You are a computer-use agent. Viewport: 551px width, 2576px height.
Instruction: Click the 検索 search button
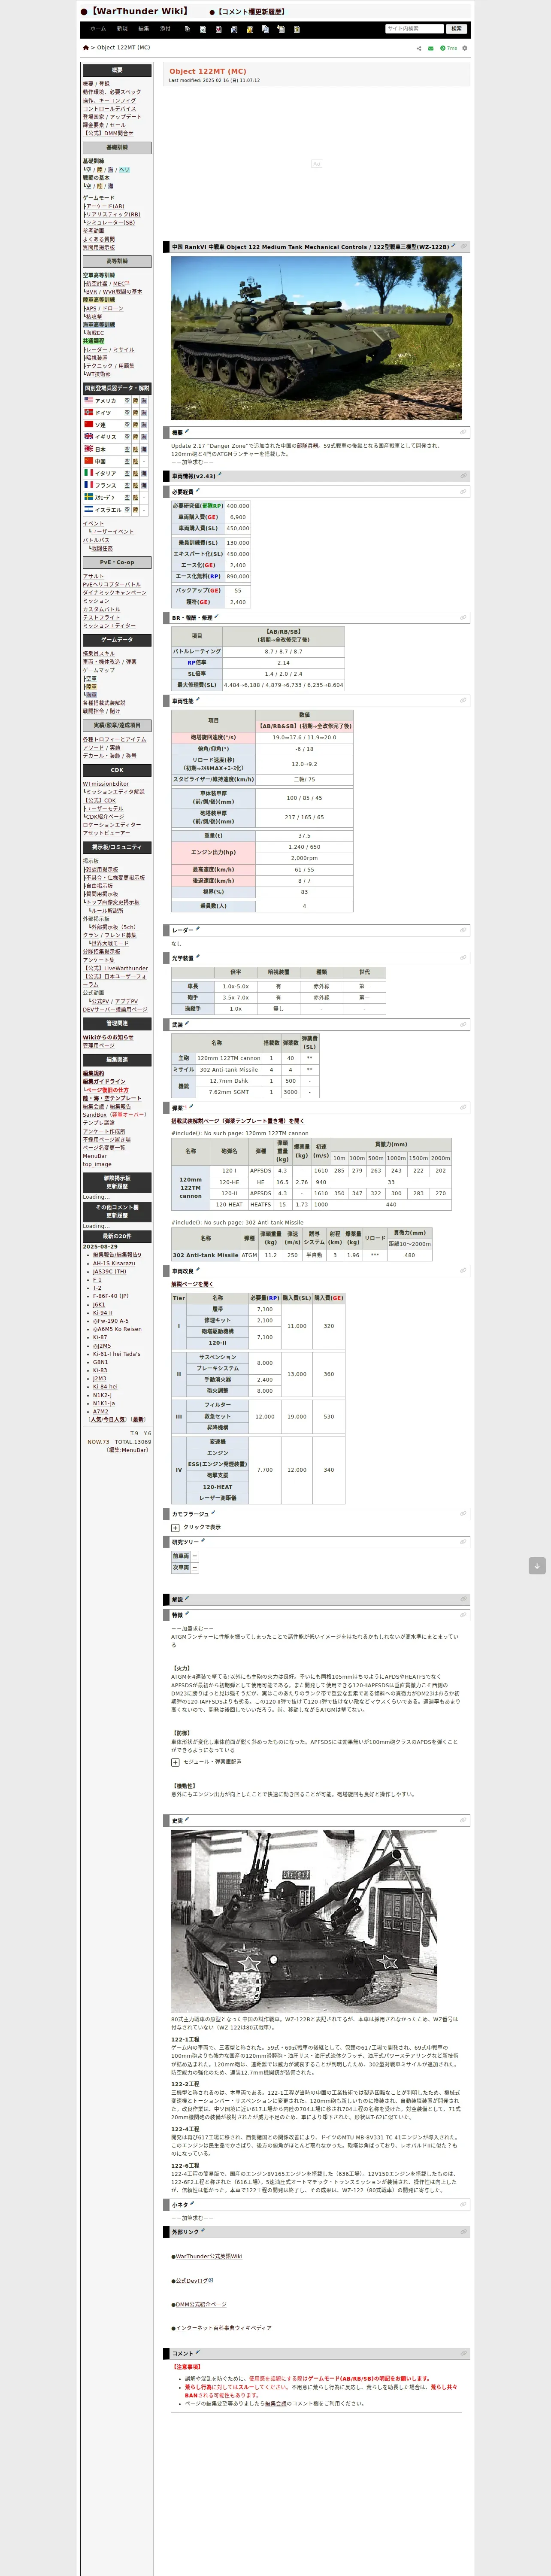coord(456,29)
